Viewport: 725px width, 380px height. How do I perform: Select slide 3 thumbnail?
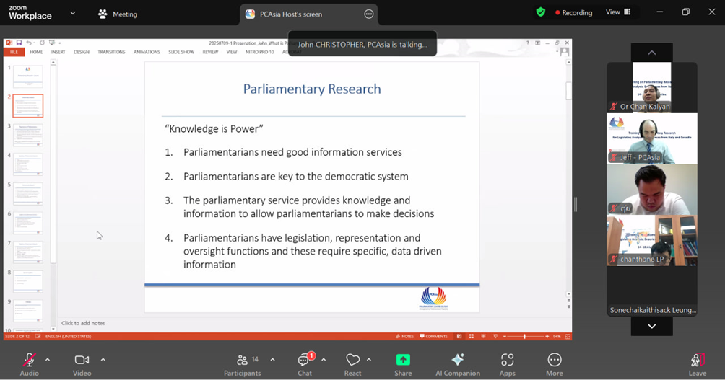28,135
